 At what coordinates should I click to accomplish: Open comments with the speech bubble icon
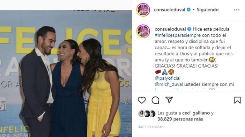click(155, 100)
